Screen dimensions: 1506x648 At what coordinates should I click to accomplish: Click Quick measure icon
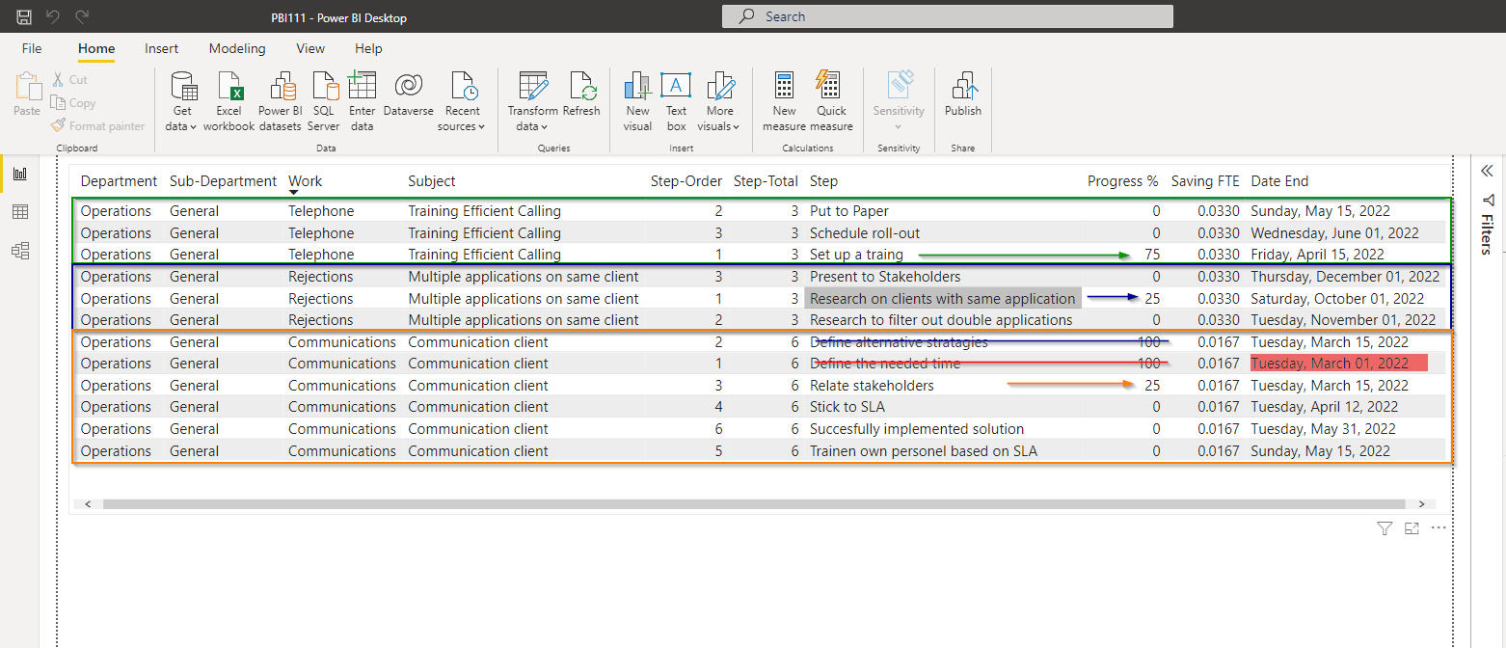tap(831, 101)
